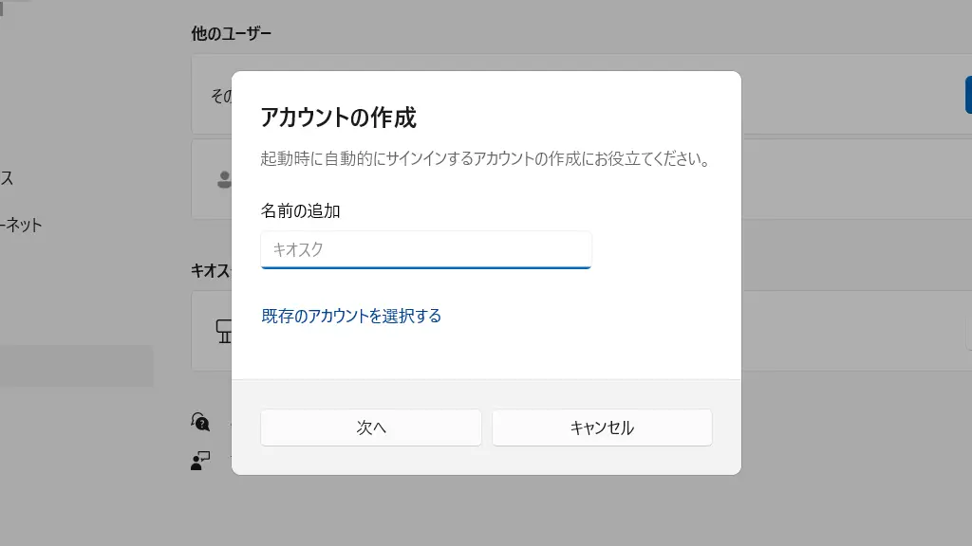Click the kiosk monitor icon
Viewport: 972px width, 546px height.
coord(224,331)
